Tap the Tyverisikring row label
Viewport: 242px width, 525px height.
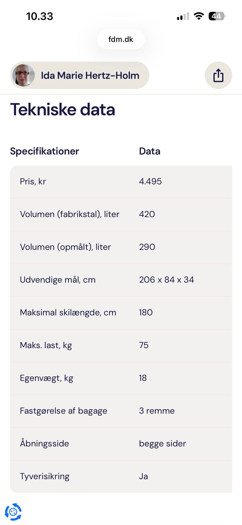pyautogui.click(x=45, y=476)
